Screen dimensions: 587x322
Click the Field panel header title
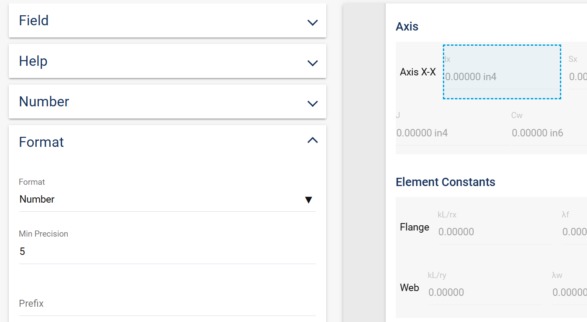(34, 20)
